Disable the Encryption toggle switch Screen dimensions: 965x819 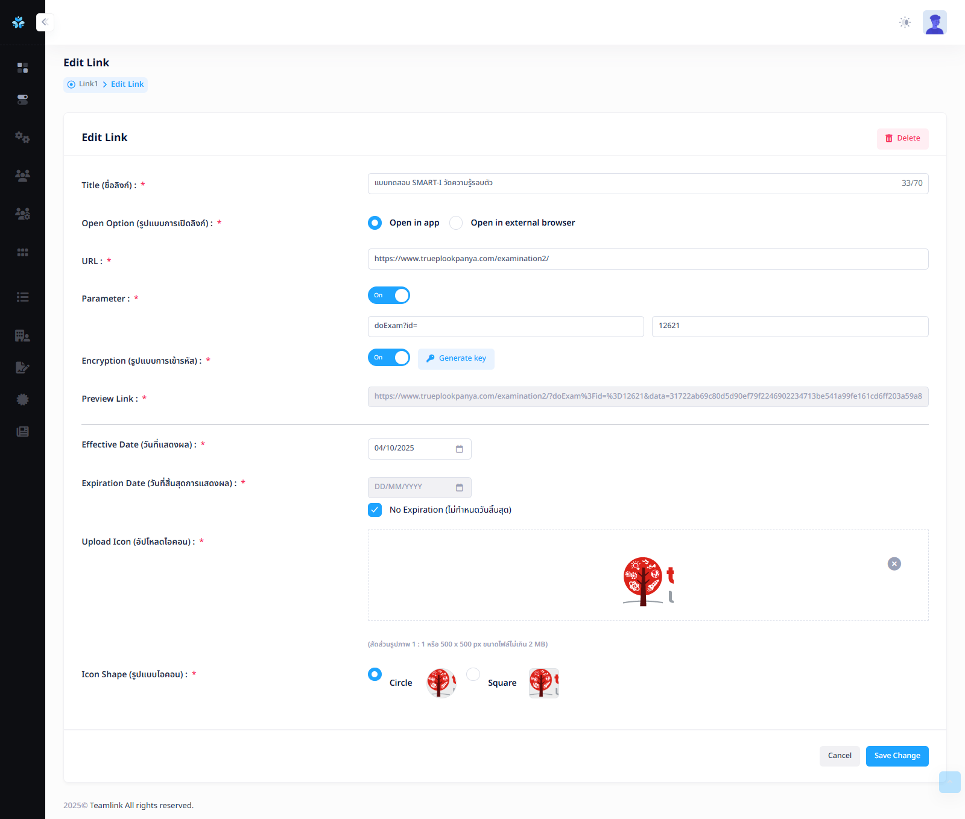click(x=389, y=358)
